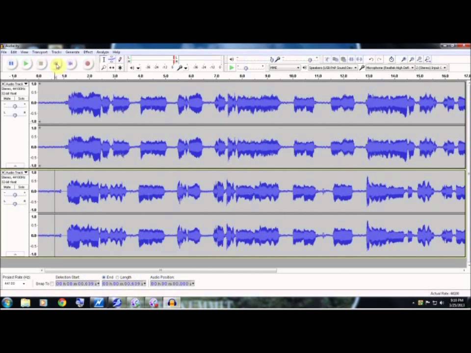Open the File menu
This screenshot has width=471, height=353.
click(x=4, y=52)
